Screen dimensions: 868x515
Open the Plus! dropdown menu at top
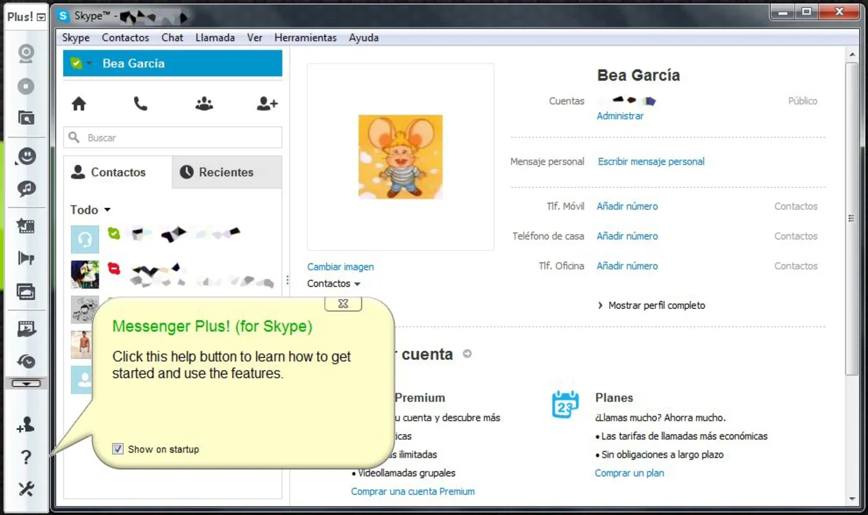point(41,18)
